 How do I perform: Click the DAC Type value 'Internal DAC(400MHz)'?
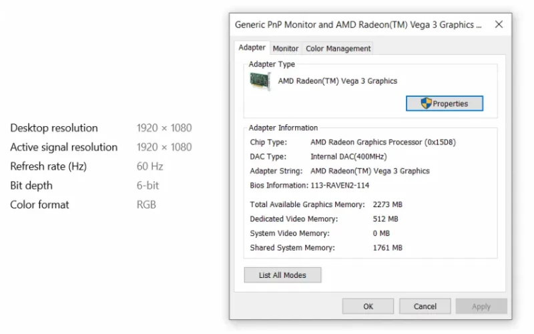coord(348,156)
